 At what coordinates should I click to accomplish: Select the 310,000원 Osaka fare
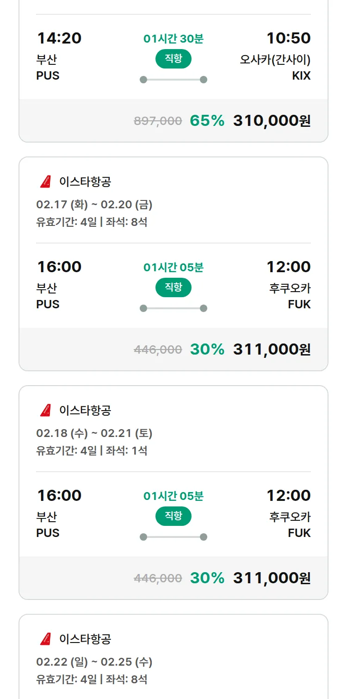[272, 121]
